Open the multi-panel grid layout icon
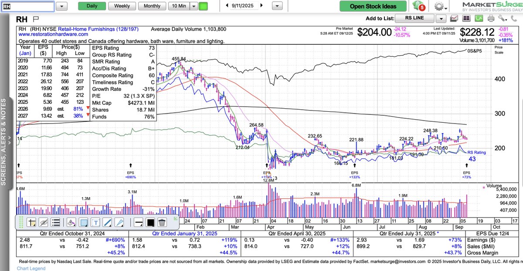Image resolution: width=523 pixels, height=271 pixels. pyautogui.click(x=466, y=18)
